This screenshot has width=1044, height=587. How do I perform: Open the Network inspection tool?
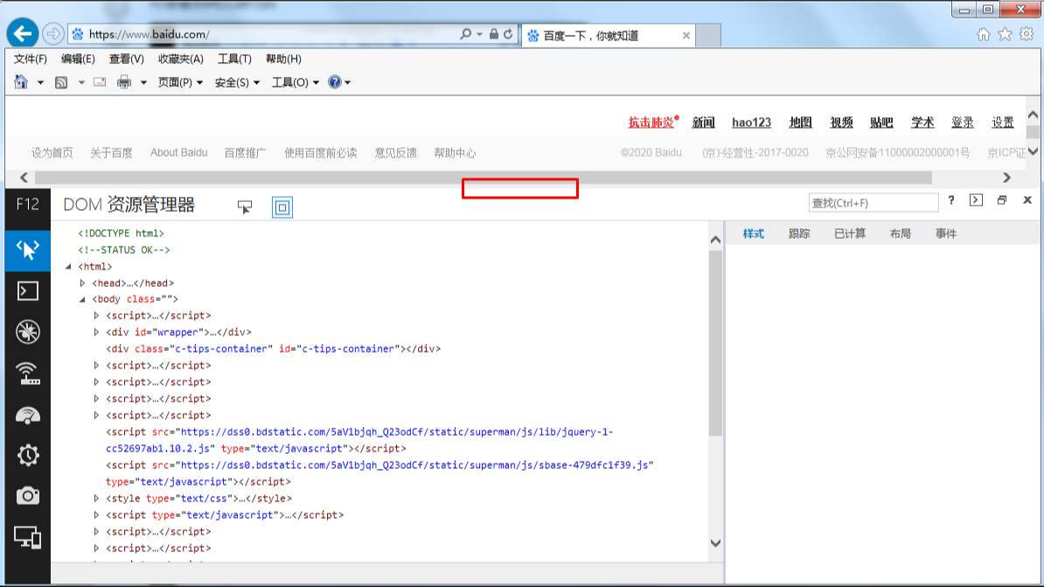tap(28, 374)
